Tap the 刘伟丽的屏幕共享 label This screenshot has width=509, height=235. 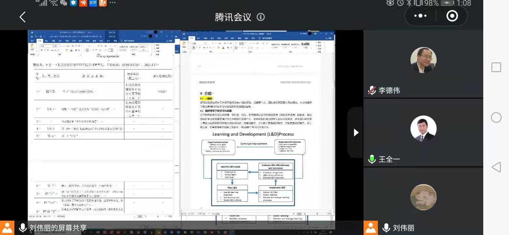pyautogui.click(x=58, y=228)
